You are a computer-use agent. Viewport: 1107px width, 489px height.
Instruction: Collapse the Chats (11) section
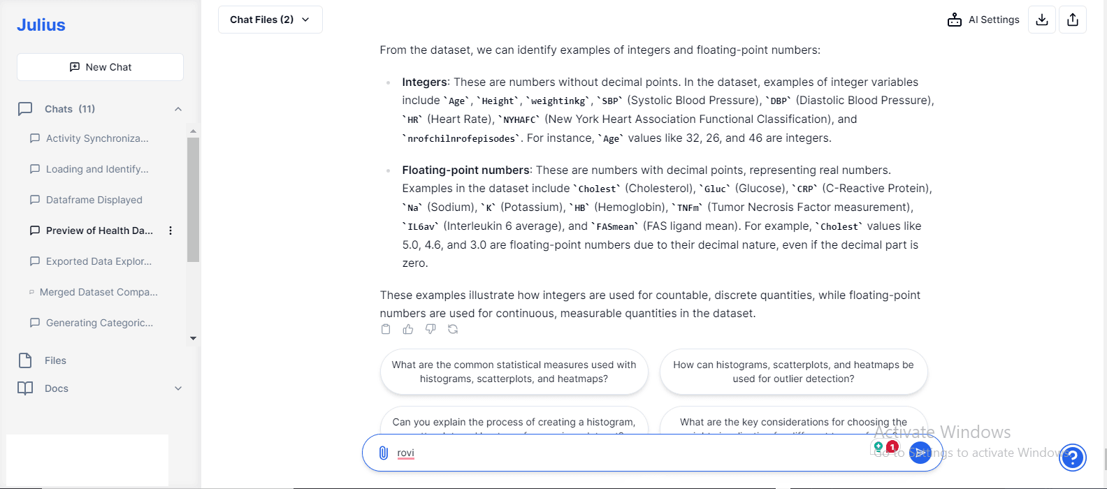pos(178,109)
